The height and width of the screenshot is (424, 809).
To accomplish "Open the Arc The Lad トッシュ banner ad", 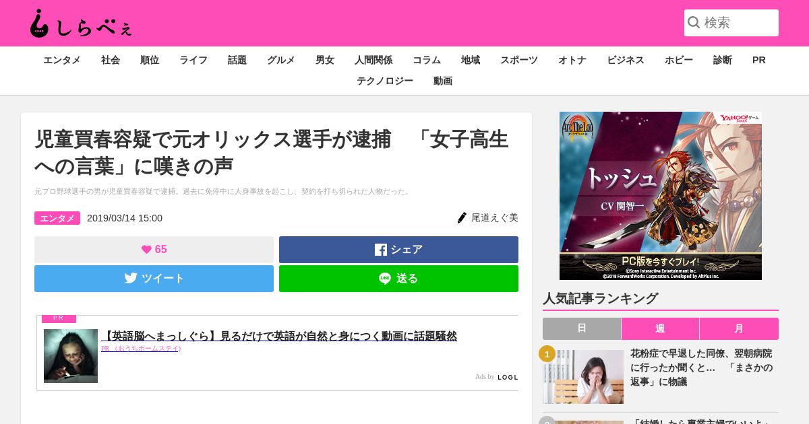I will (x=661, y=196).
